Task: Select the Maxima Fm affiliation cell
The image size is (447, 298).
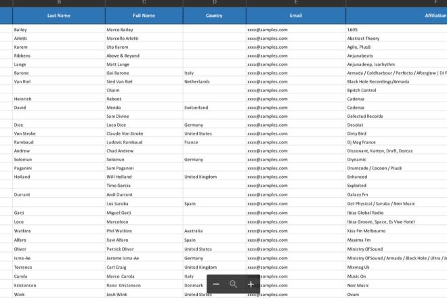Action: (x=396, y=240)
